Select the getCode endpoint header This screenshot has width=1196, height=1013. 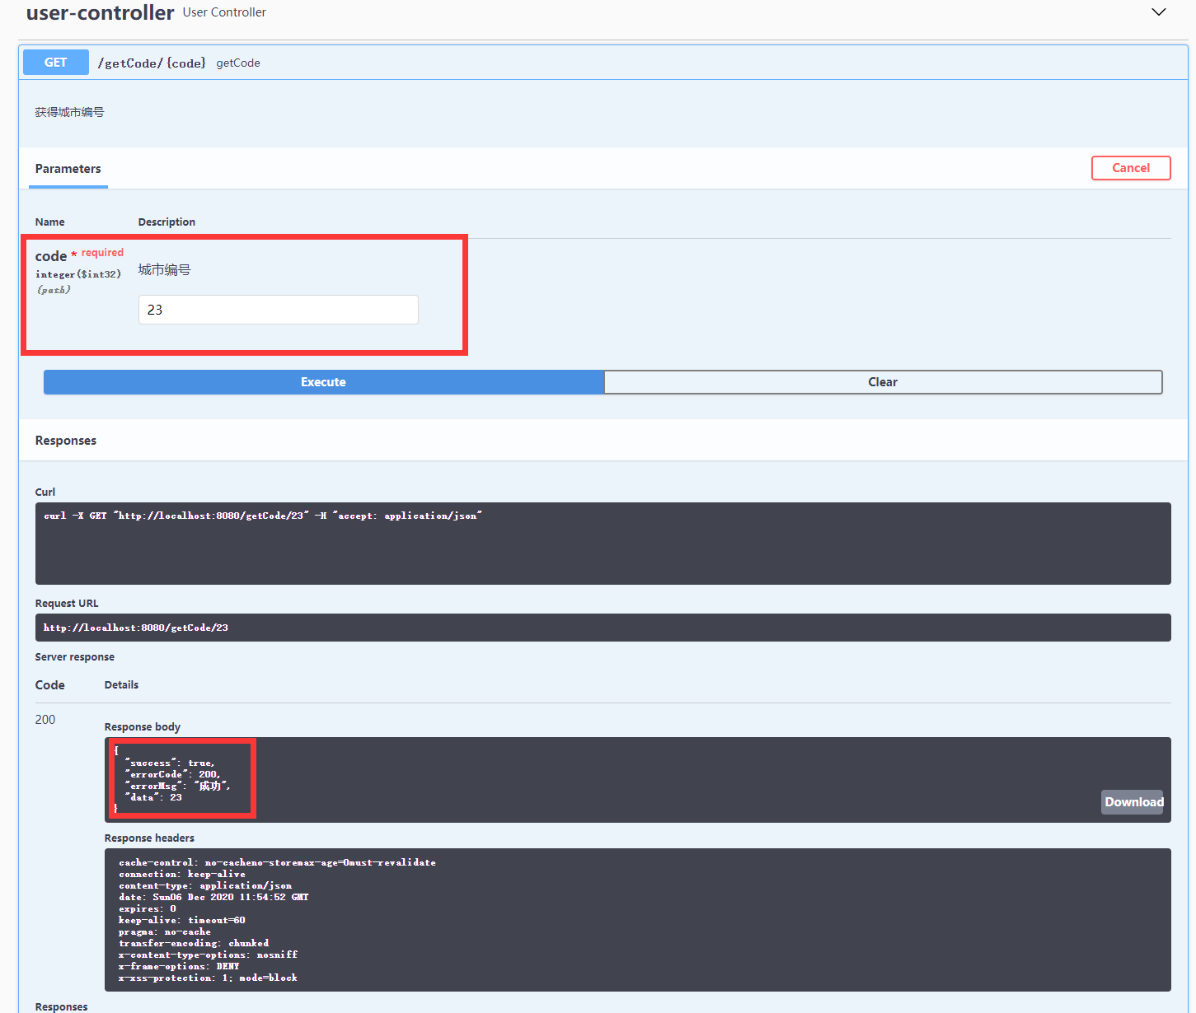click(x=237, y=63)
